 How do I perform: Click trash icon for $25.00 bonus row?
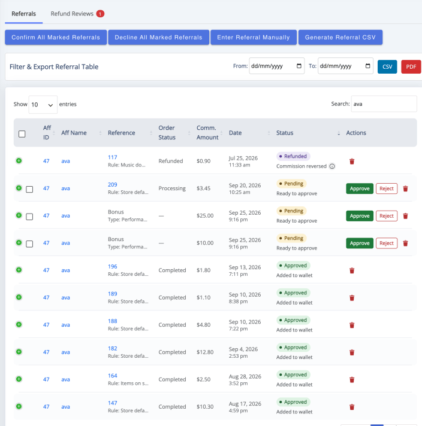(405, 216)
